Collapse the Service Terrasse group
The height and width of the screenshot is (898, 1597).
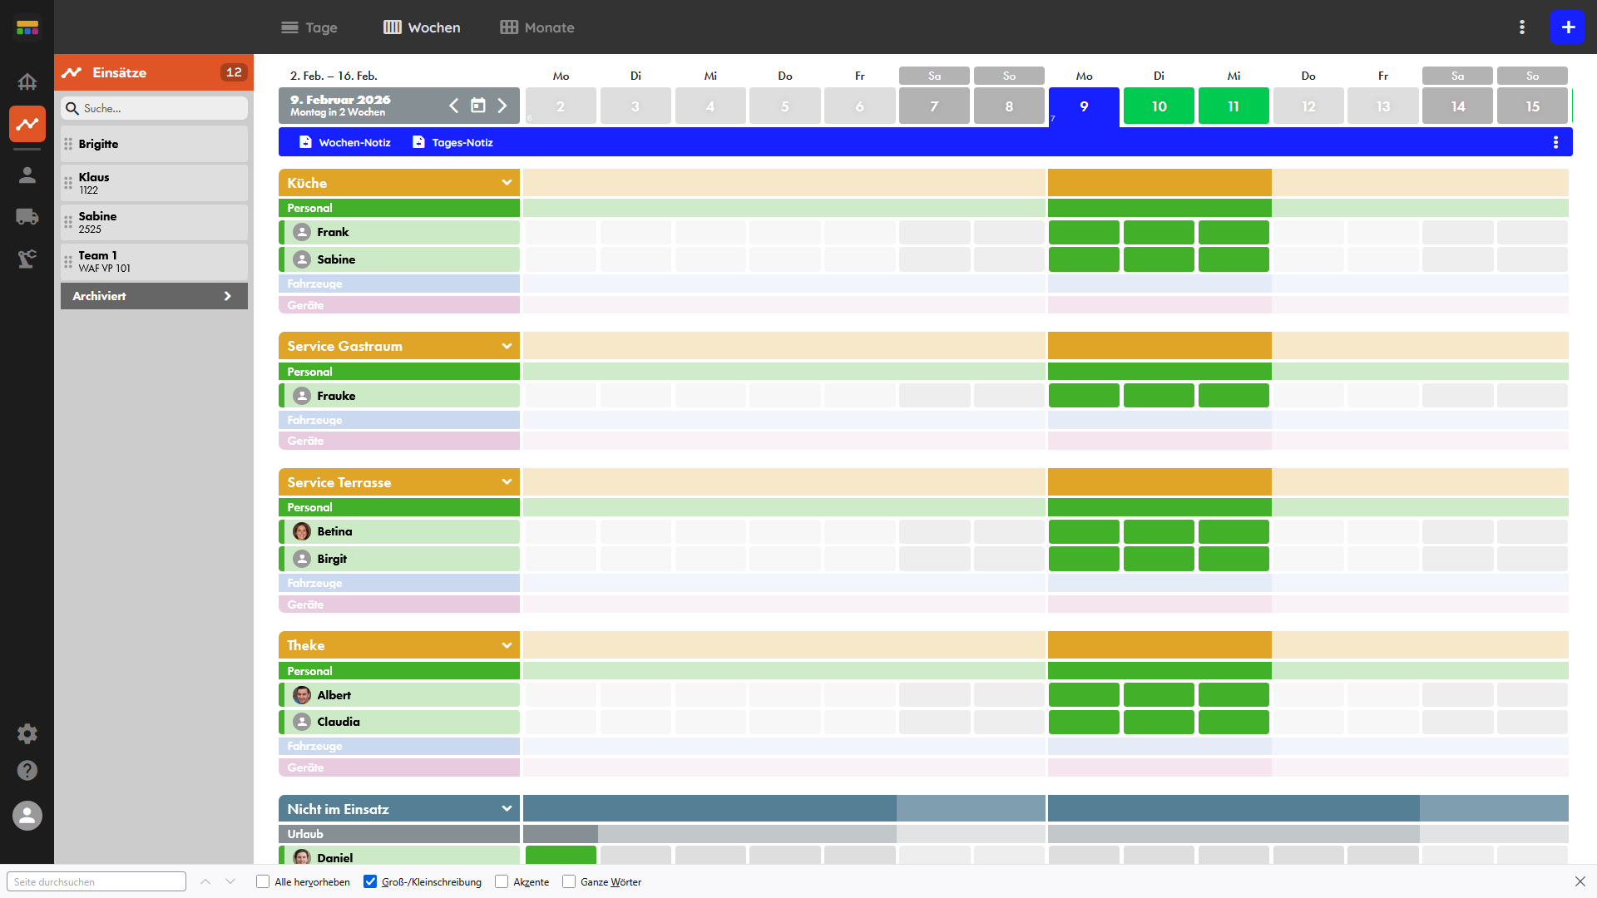(x=507, y=482)
